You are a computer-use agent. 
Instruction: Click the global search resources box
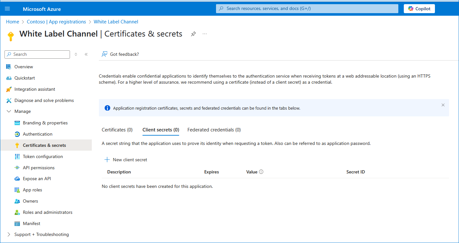point(307,9)
